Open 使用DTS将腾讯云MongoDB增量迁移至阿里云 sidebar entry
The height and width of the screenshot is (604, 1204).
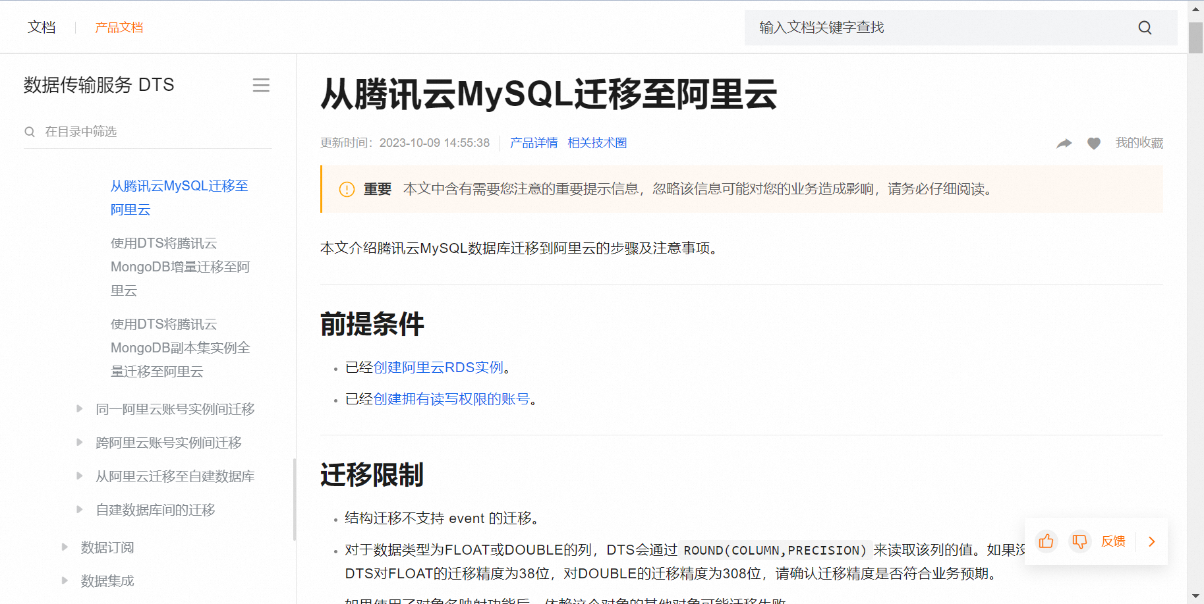pyautogui.click(x=180, y=267)
